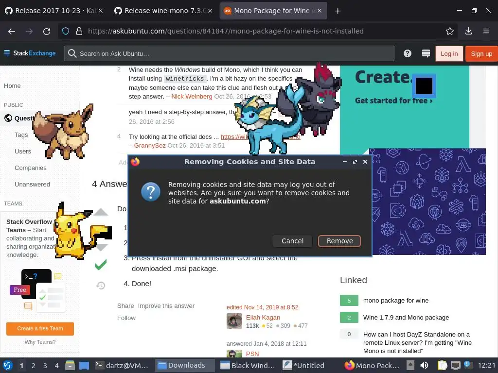This screenshot has width=498, height=373.
Task: Click Cancel in the cookies dialog
Action: pyautogui.click(x=292, y=241)
